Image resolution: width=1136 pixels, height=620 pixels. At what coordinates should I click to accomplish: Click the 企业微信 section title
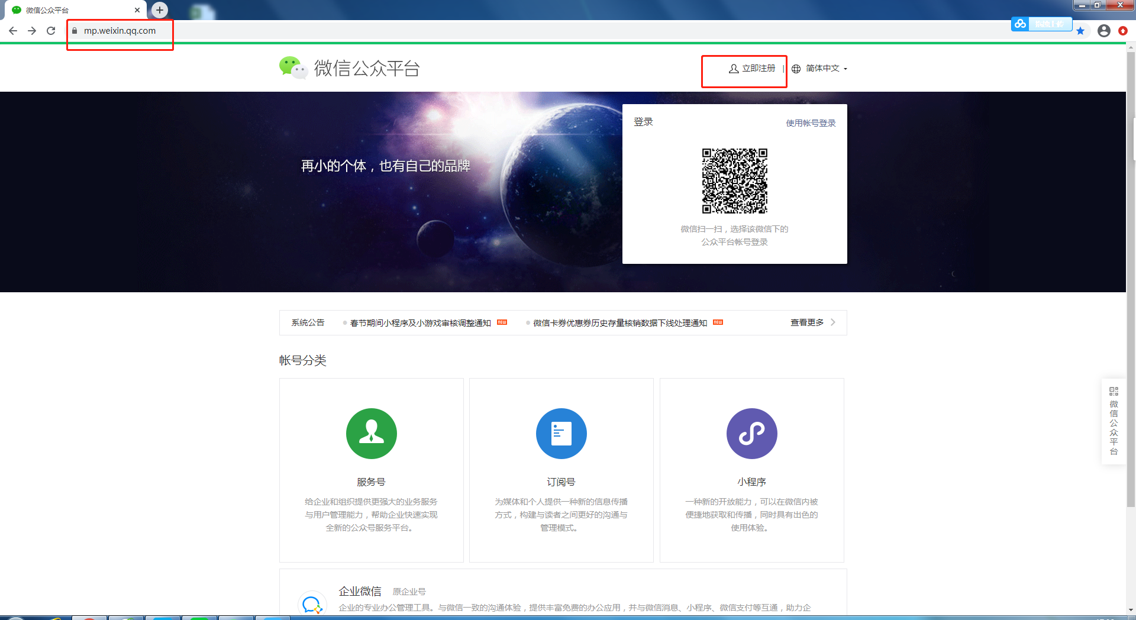[360, 591]
